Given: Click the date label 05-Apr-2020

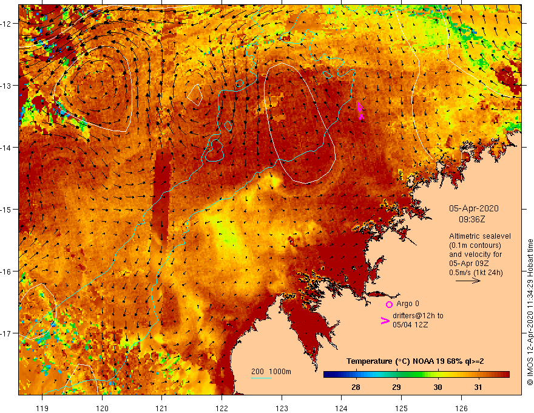Looking at the screenshot, I should coord(474,208).
